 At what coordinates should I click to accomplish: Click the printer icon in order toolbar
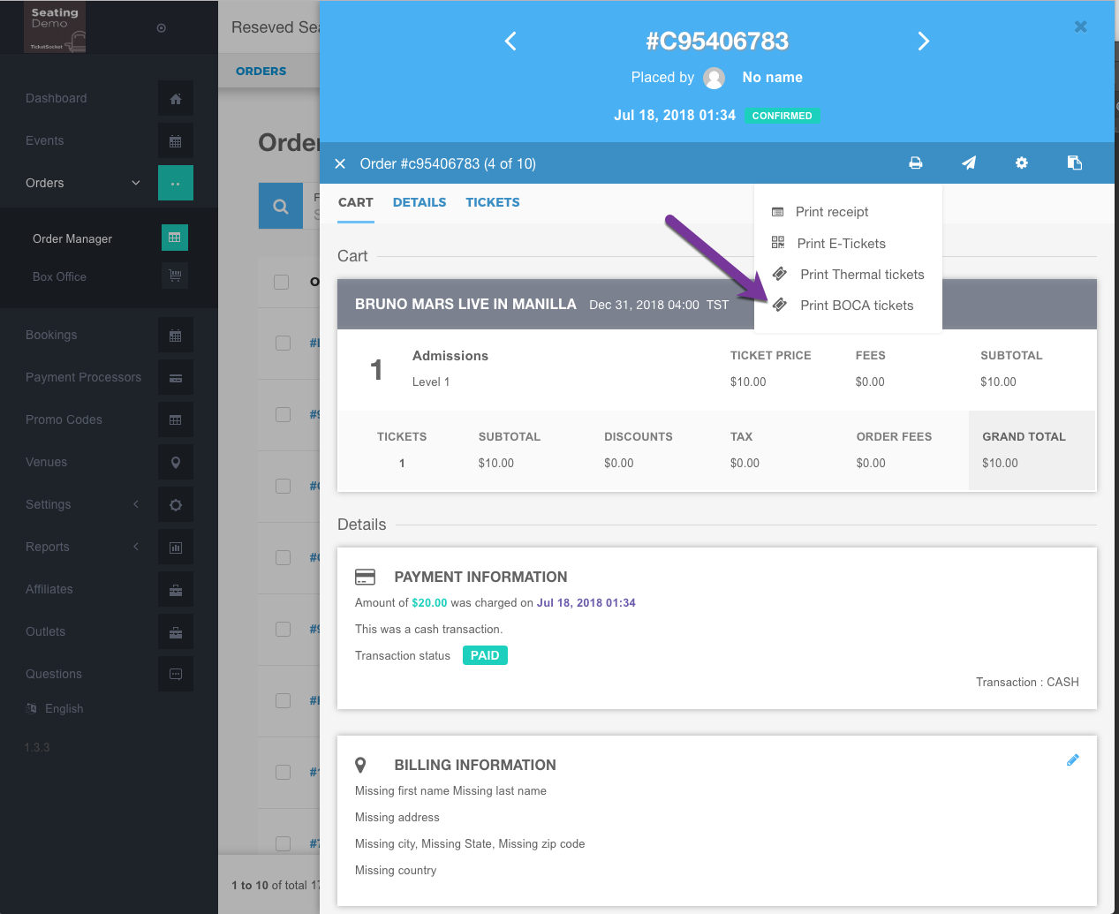pos(916,163)
